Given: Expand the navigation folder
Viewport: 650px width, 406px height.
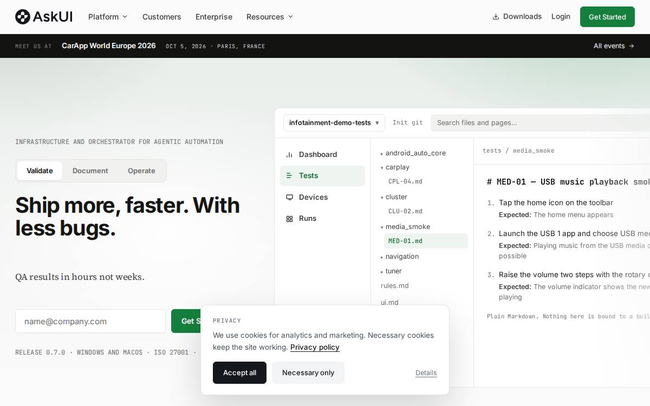Looking at the screenshot, I should click(400, 257).
